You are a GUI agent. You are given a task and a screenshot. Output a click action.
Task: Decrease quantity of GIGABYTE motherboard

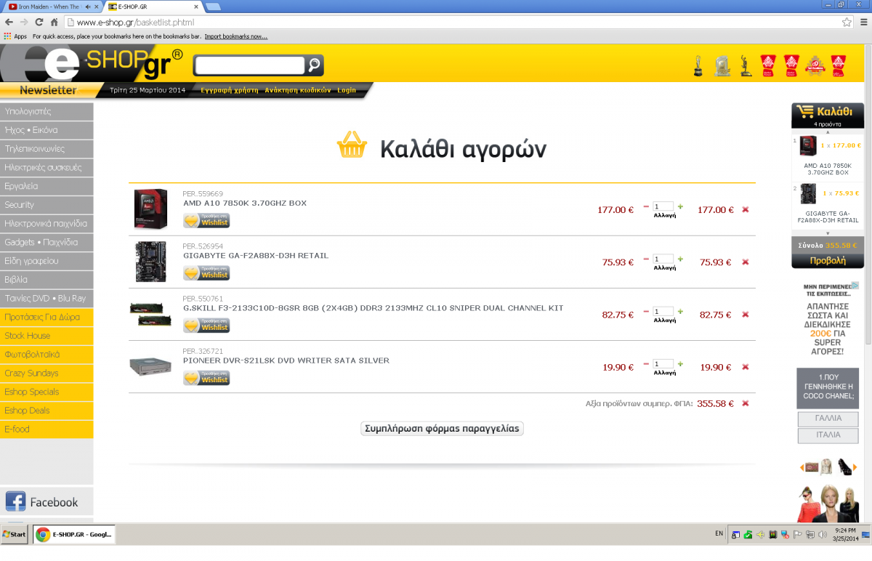coord(646,259)
